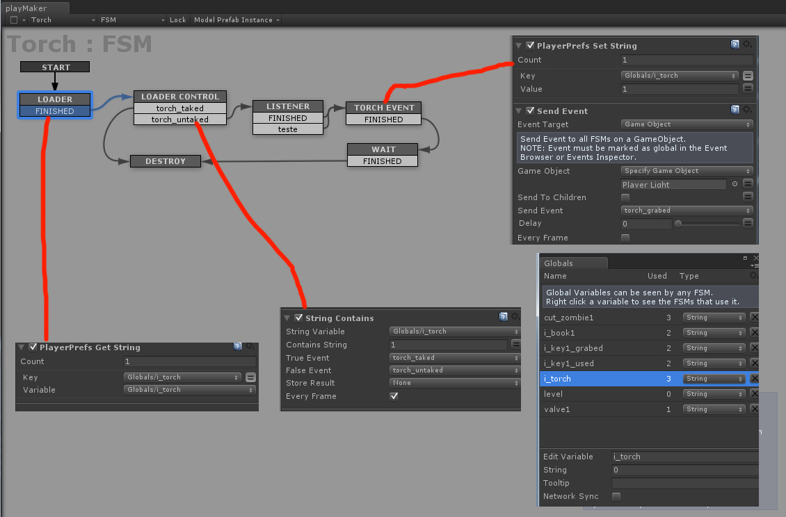Open Event Target dropdown showing Game Object
The height and width of the screenshot is (517, 786).
[x=687, y=124]
